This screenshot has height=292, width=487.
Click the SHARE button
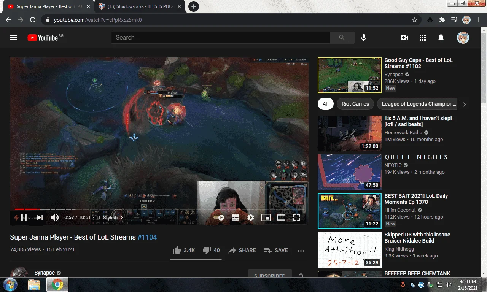242,250
